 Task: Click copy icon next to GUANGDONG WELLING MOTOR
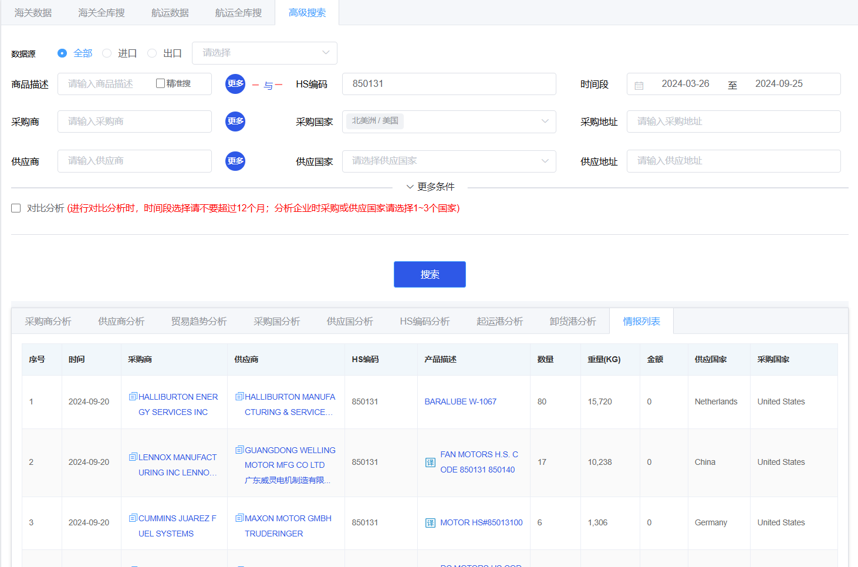(x=239, y=450)
